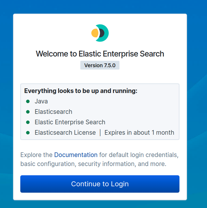Select the Elasticsearch License text
207x208 pixels.
coord(65,132)
